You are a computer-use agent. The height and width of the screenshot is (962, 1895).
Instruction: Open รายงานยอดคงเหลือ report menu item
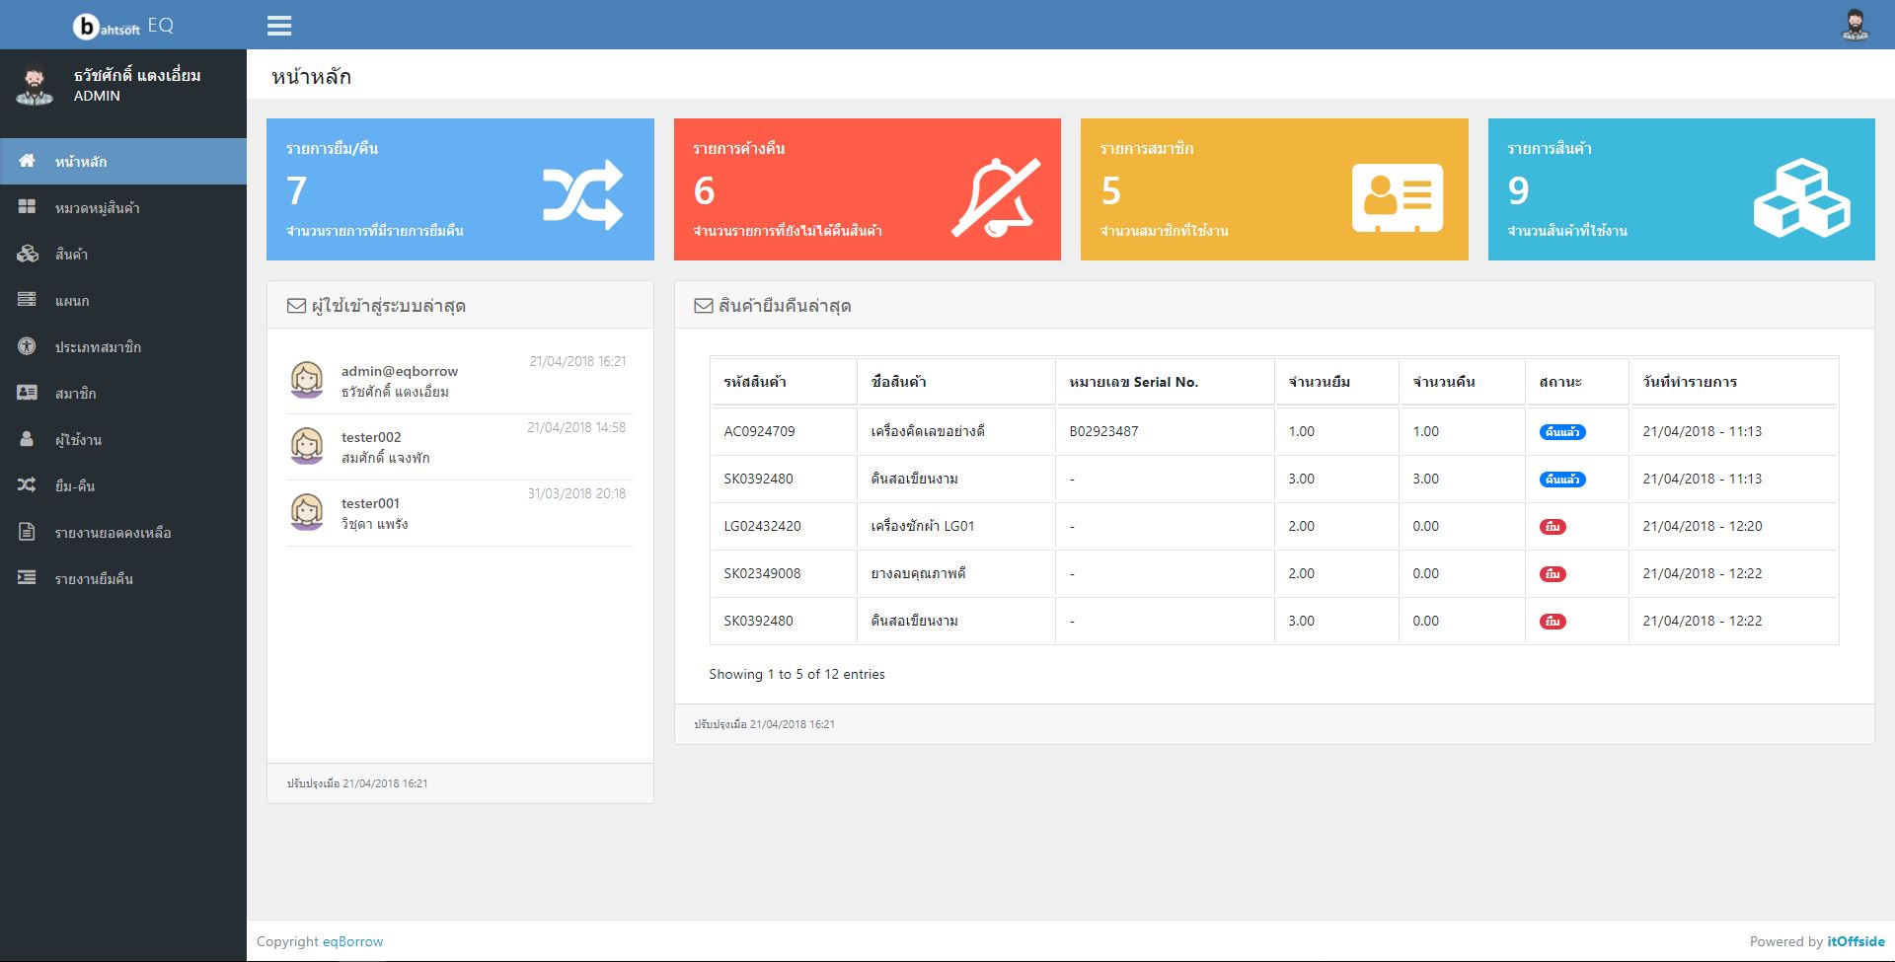[x=113, y=533]
